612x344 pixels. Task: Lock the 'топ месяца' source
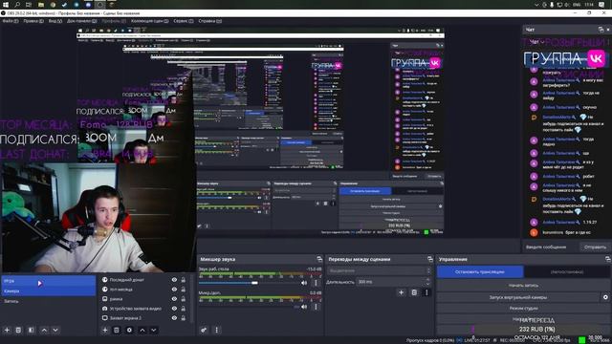(183, 290)
